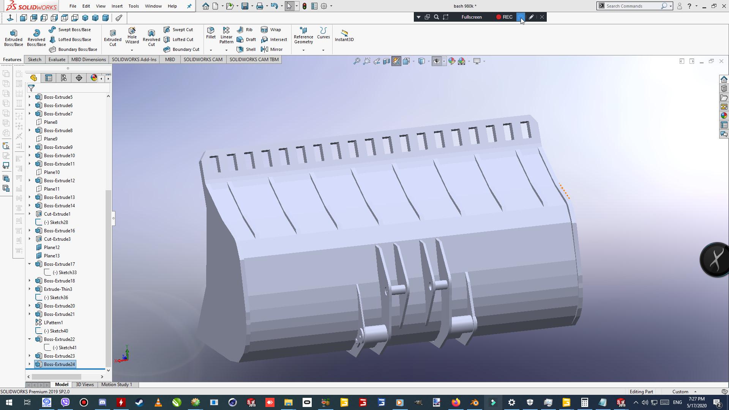Viewport: 729px width, 410px height.
Task: Click the Zoom to Fit icon
Action: [357, 61]
